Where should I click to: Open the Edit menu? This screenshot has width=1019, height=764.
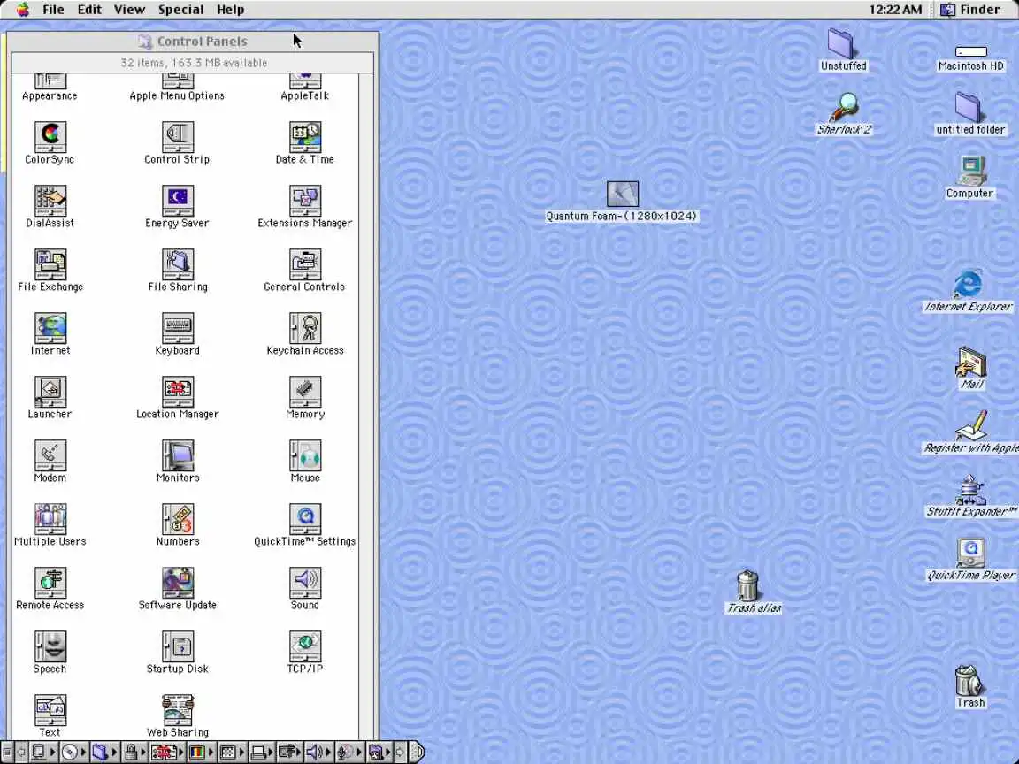coord(89,9)
